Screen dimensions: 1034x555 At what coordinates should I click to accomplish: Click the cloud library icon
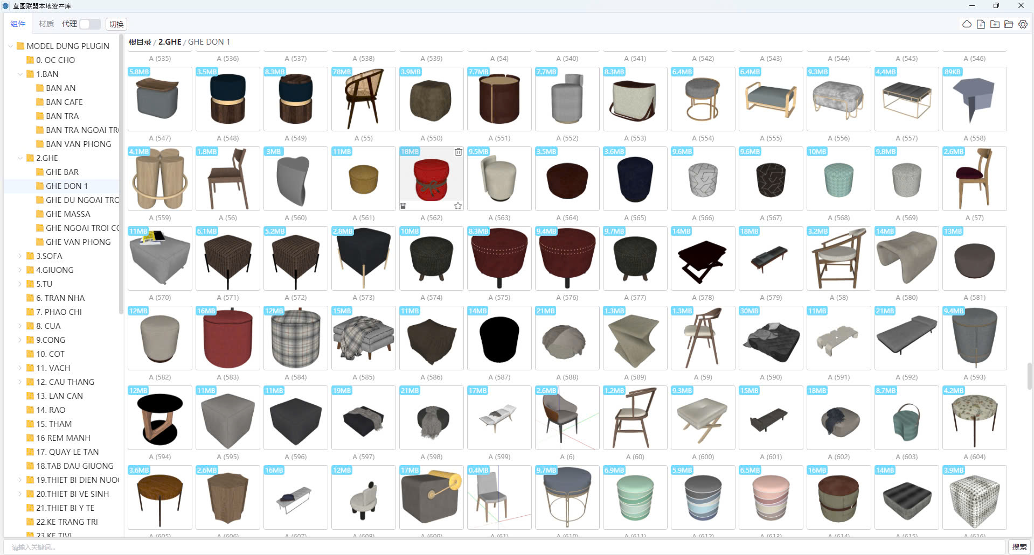pyautogui.click(x=967, y=24)
